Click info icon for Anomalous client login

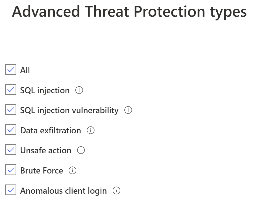pyautogui.click(x=116, y=190)
